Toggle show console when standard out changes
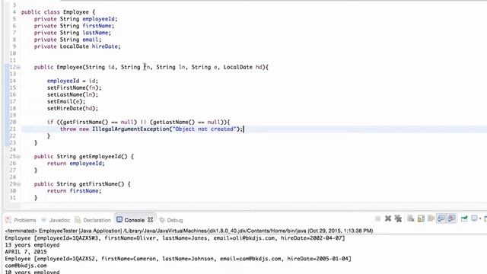Screen dimensions: 487x274 [x=441, y=218]
